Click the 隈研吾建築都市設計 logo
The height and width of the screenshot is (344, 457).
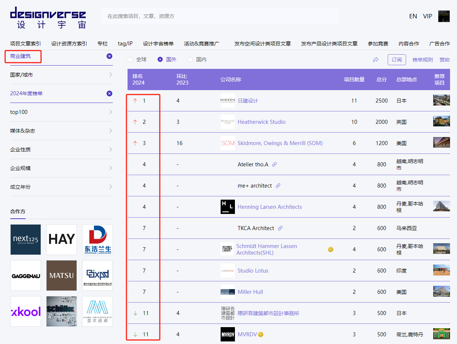click(x=228, y=313)
